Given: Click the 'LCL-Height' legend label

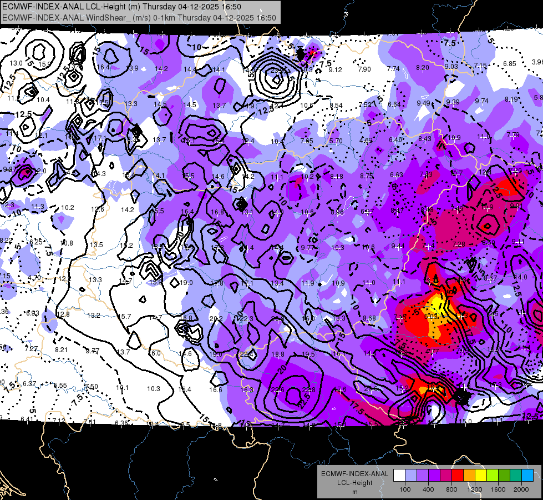Looking at the screenshot, I should click(x=354, y=483).
